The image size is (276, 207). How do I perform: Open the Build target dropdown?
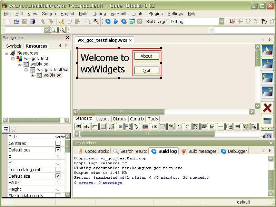[x=221, y=22]
